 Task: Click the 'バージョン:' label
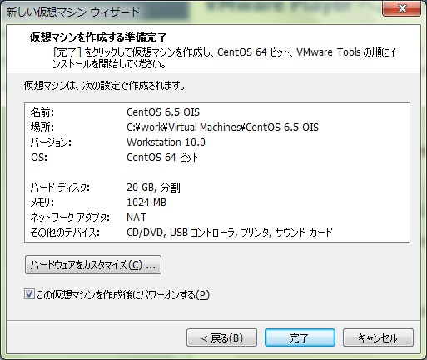[51, 142]
